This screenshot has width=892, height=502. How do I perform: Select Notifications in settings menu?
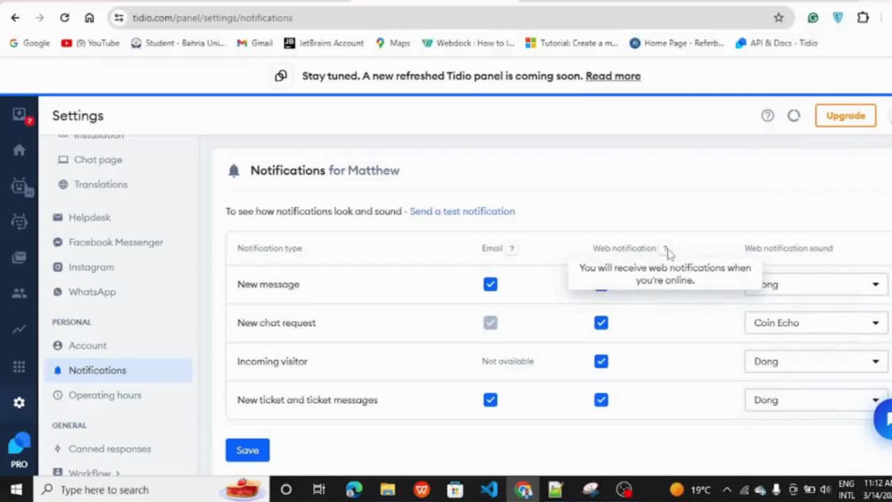tap(119, 371)
